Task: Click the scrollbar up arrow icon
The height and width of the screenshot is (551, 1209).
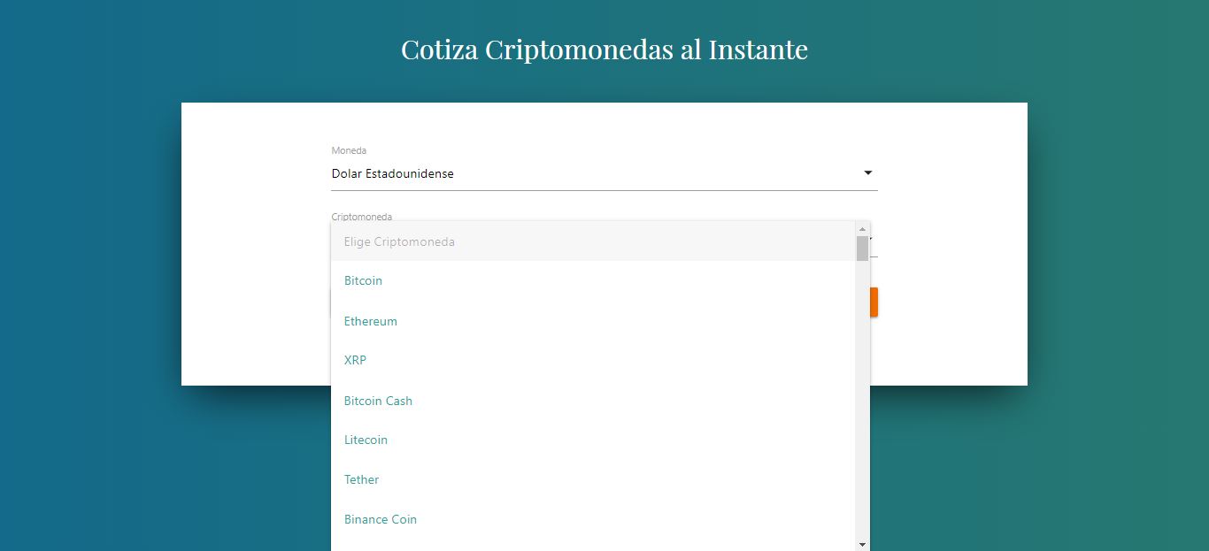Action: coord(863,228)
